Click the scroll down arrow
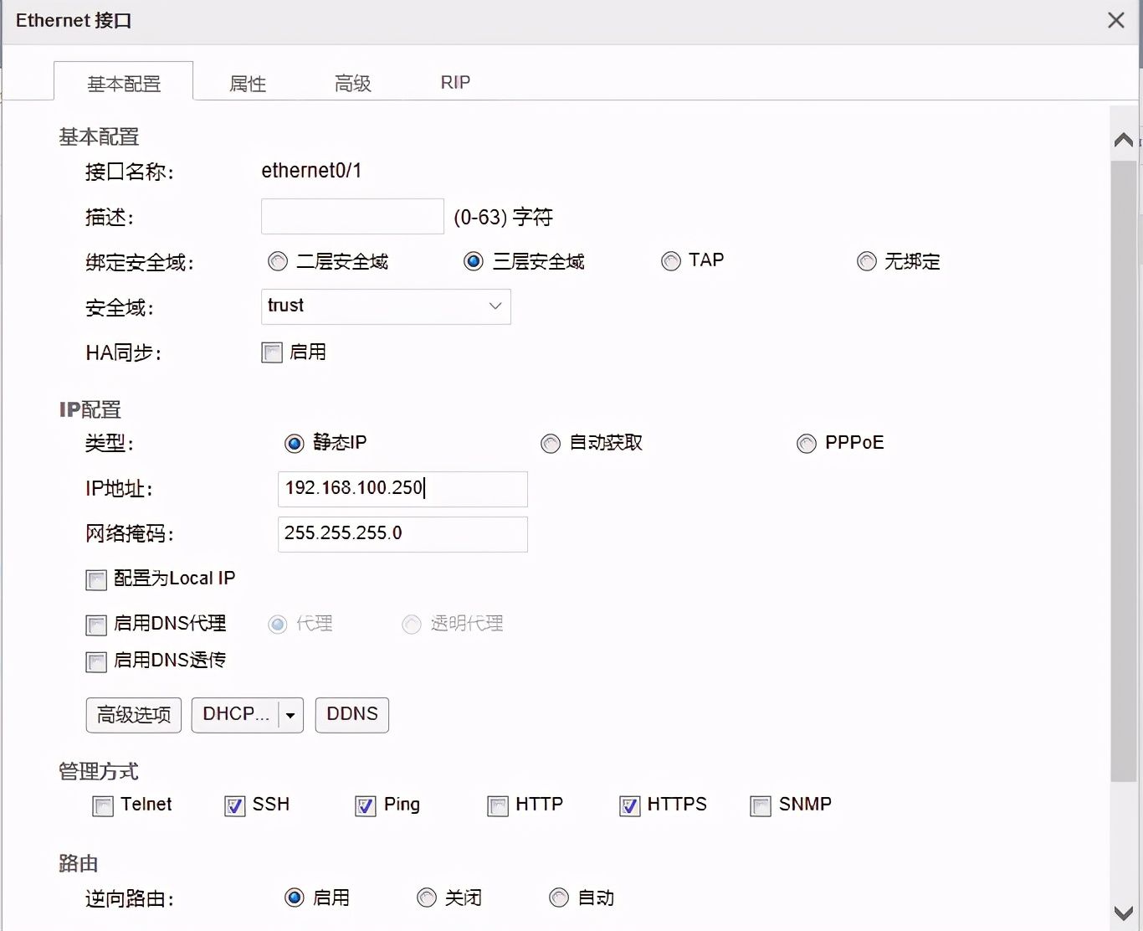Screen dimensions: 1143x931 click(1124, 913)
